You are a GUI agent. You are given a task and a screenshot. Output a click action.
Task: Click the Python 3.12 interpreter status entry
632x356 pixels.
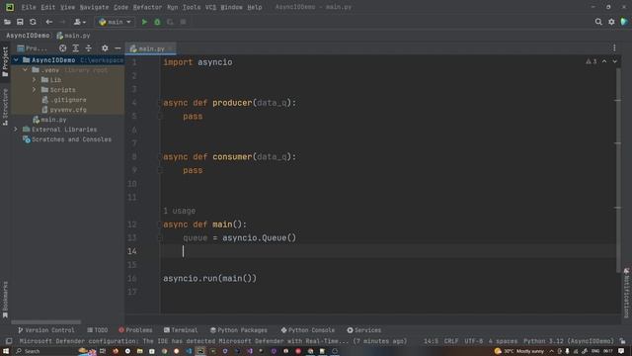(x=569, y=341)
